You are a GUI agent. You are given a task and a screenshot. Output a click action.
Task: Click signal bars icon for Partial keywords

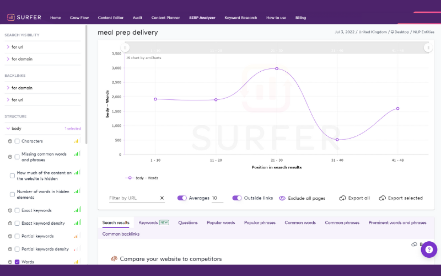pyautogui.click(x=77, y=236)
